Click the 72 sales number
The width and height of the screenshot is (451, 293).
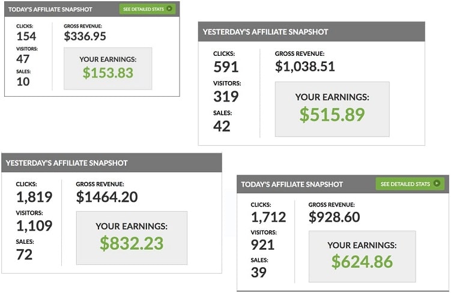(x=25, y=254)
